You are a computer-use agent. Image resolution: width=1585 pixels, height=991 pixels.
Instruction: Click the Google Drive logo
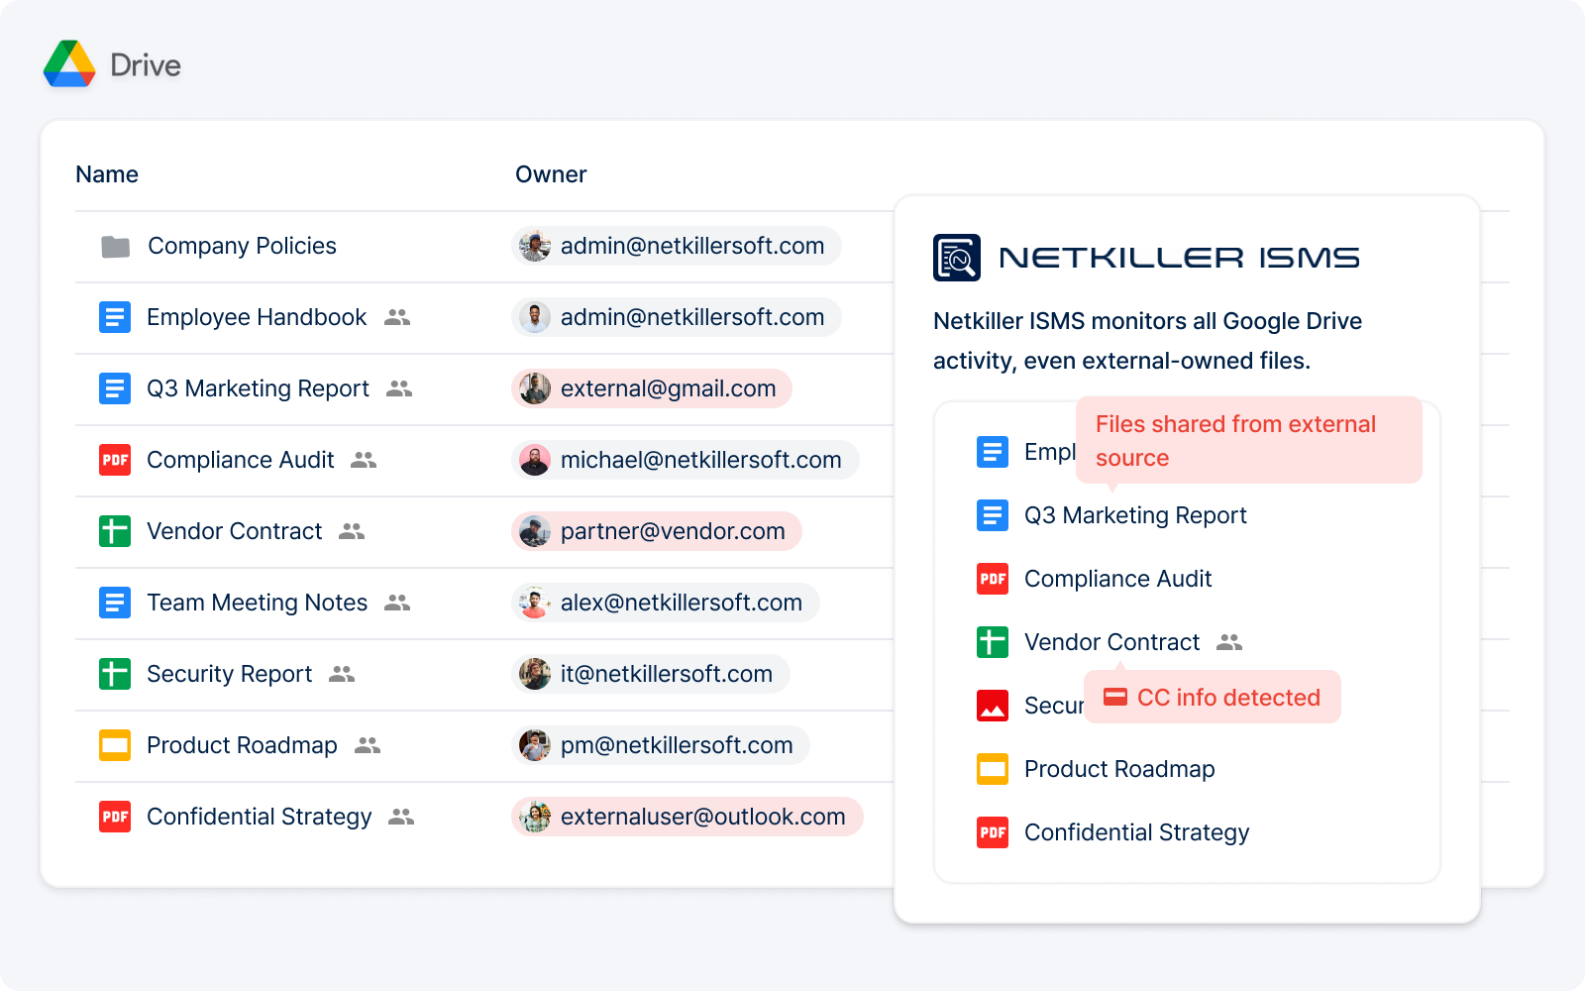point(69,64)
